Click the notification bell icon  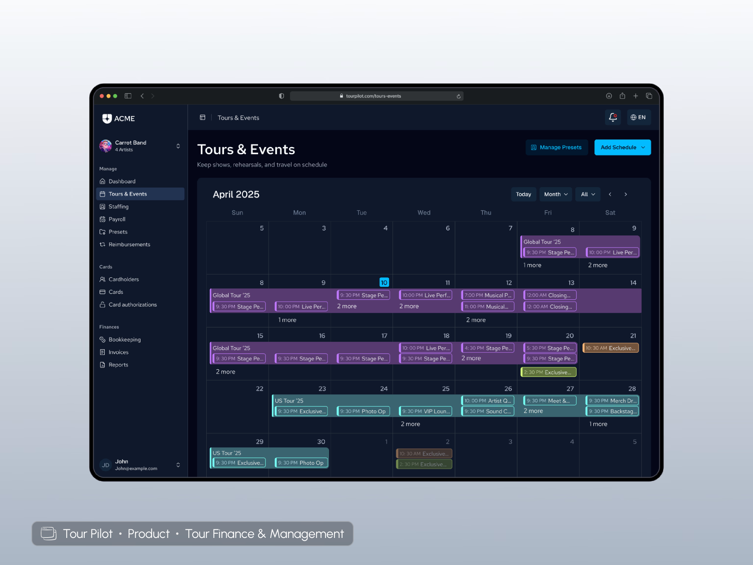tap(613, 117)
